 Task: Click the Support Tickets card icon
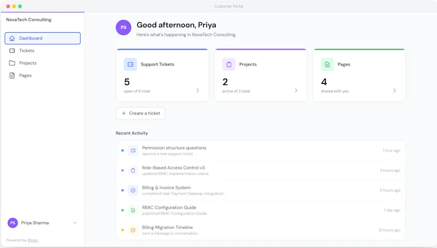(x=131, y=64)
